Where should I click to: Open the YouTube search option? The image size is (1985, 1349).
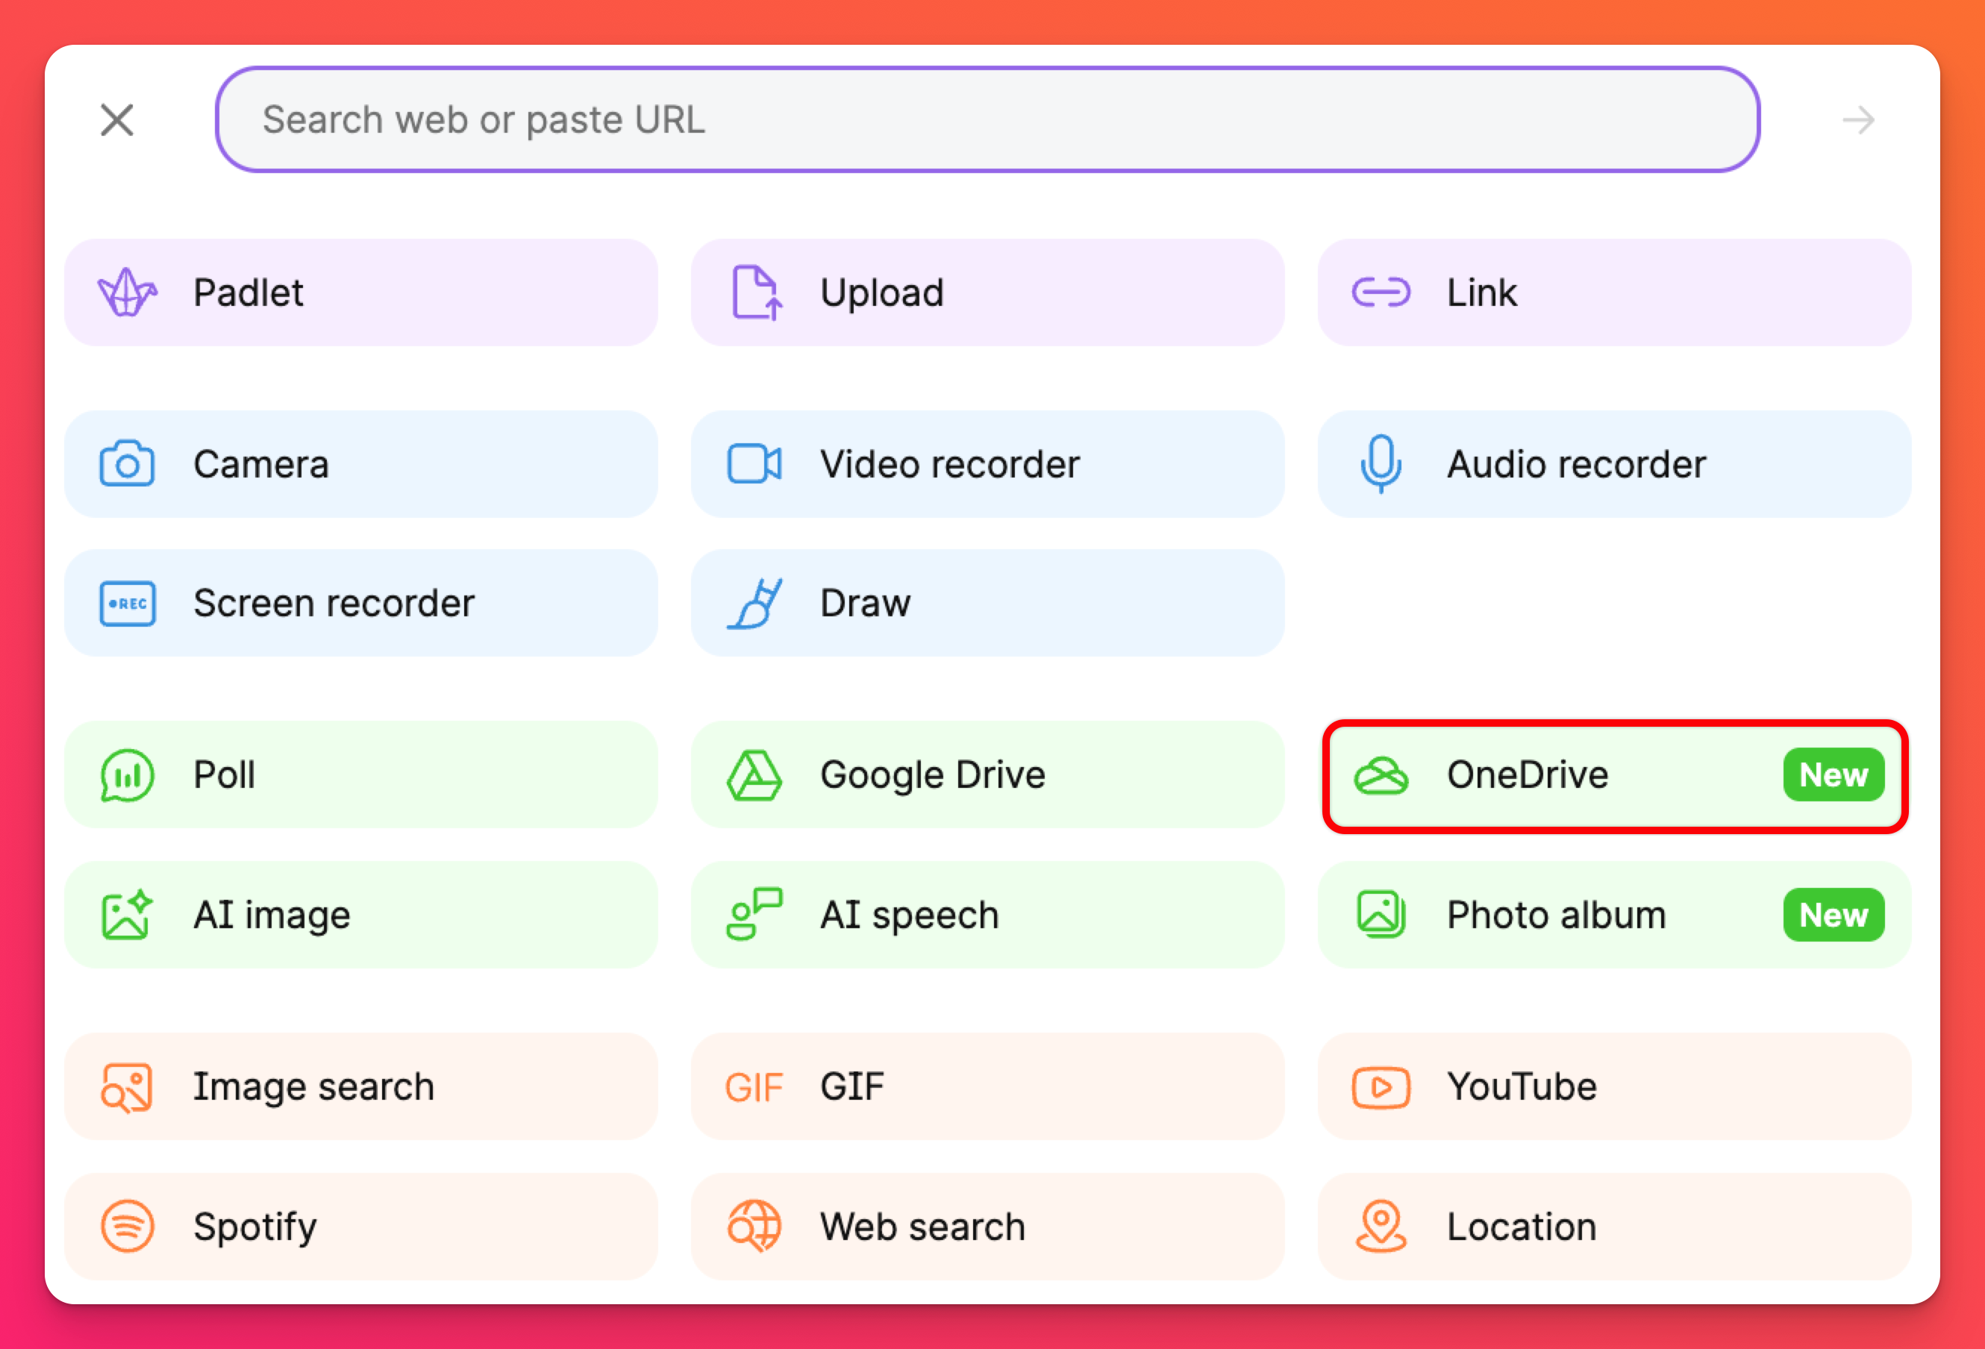[x=1613, y=1087]
